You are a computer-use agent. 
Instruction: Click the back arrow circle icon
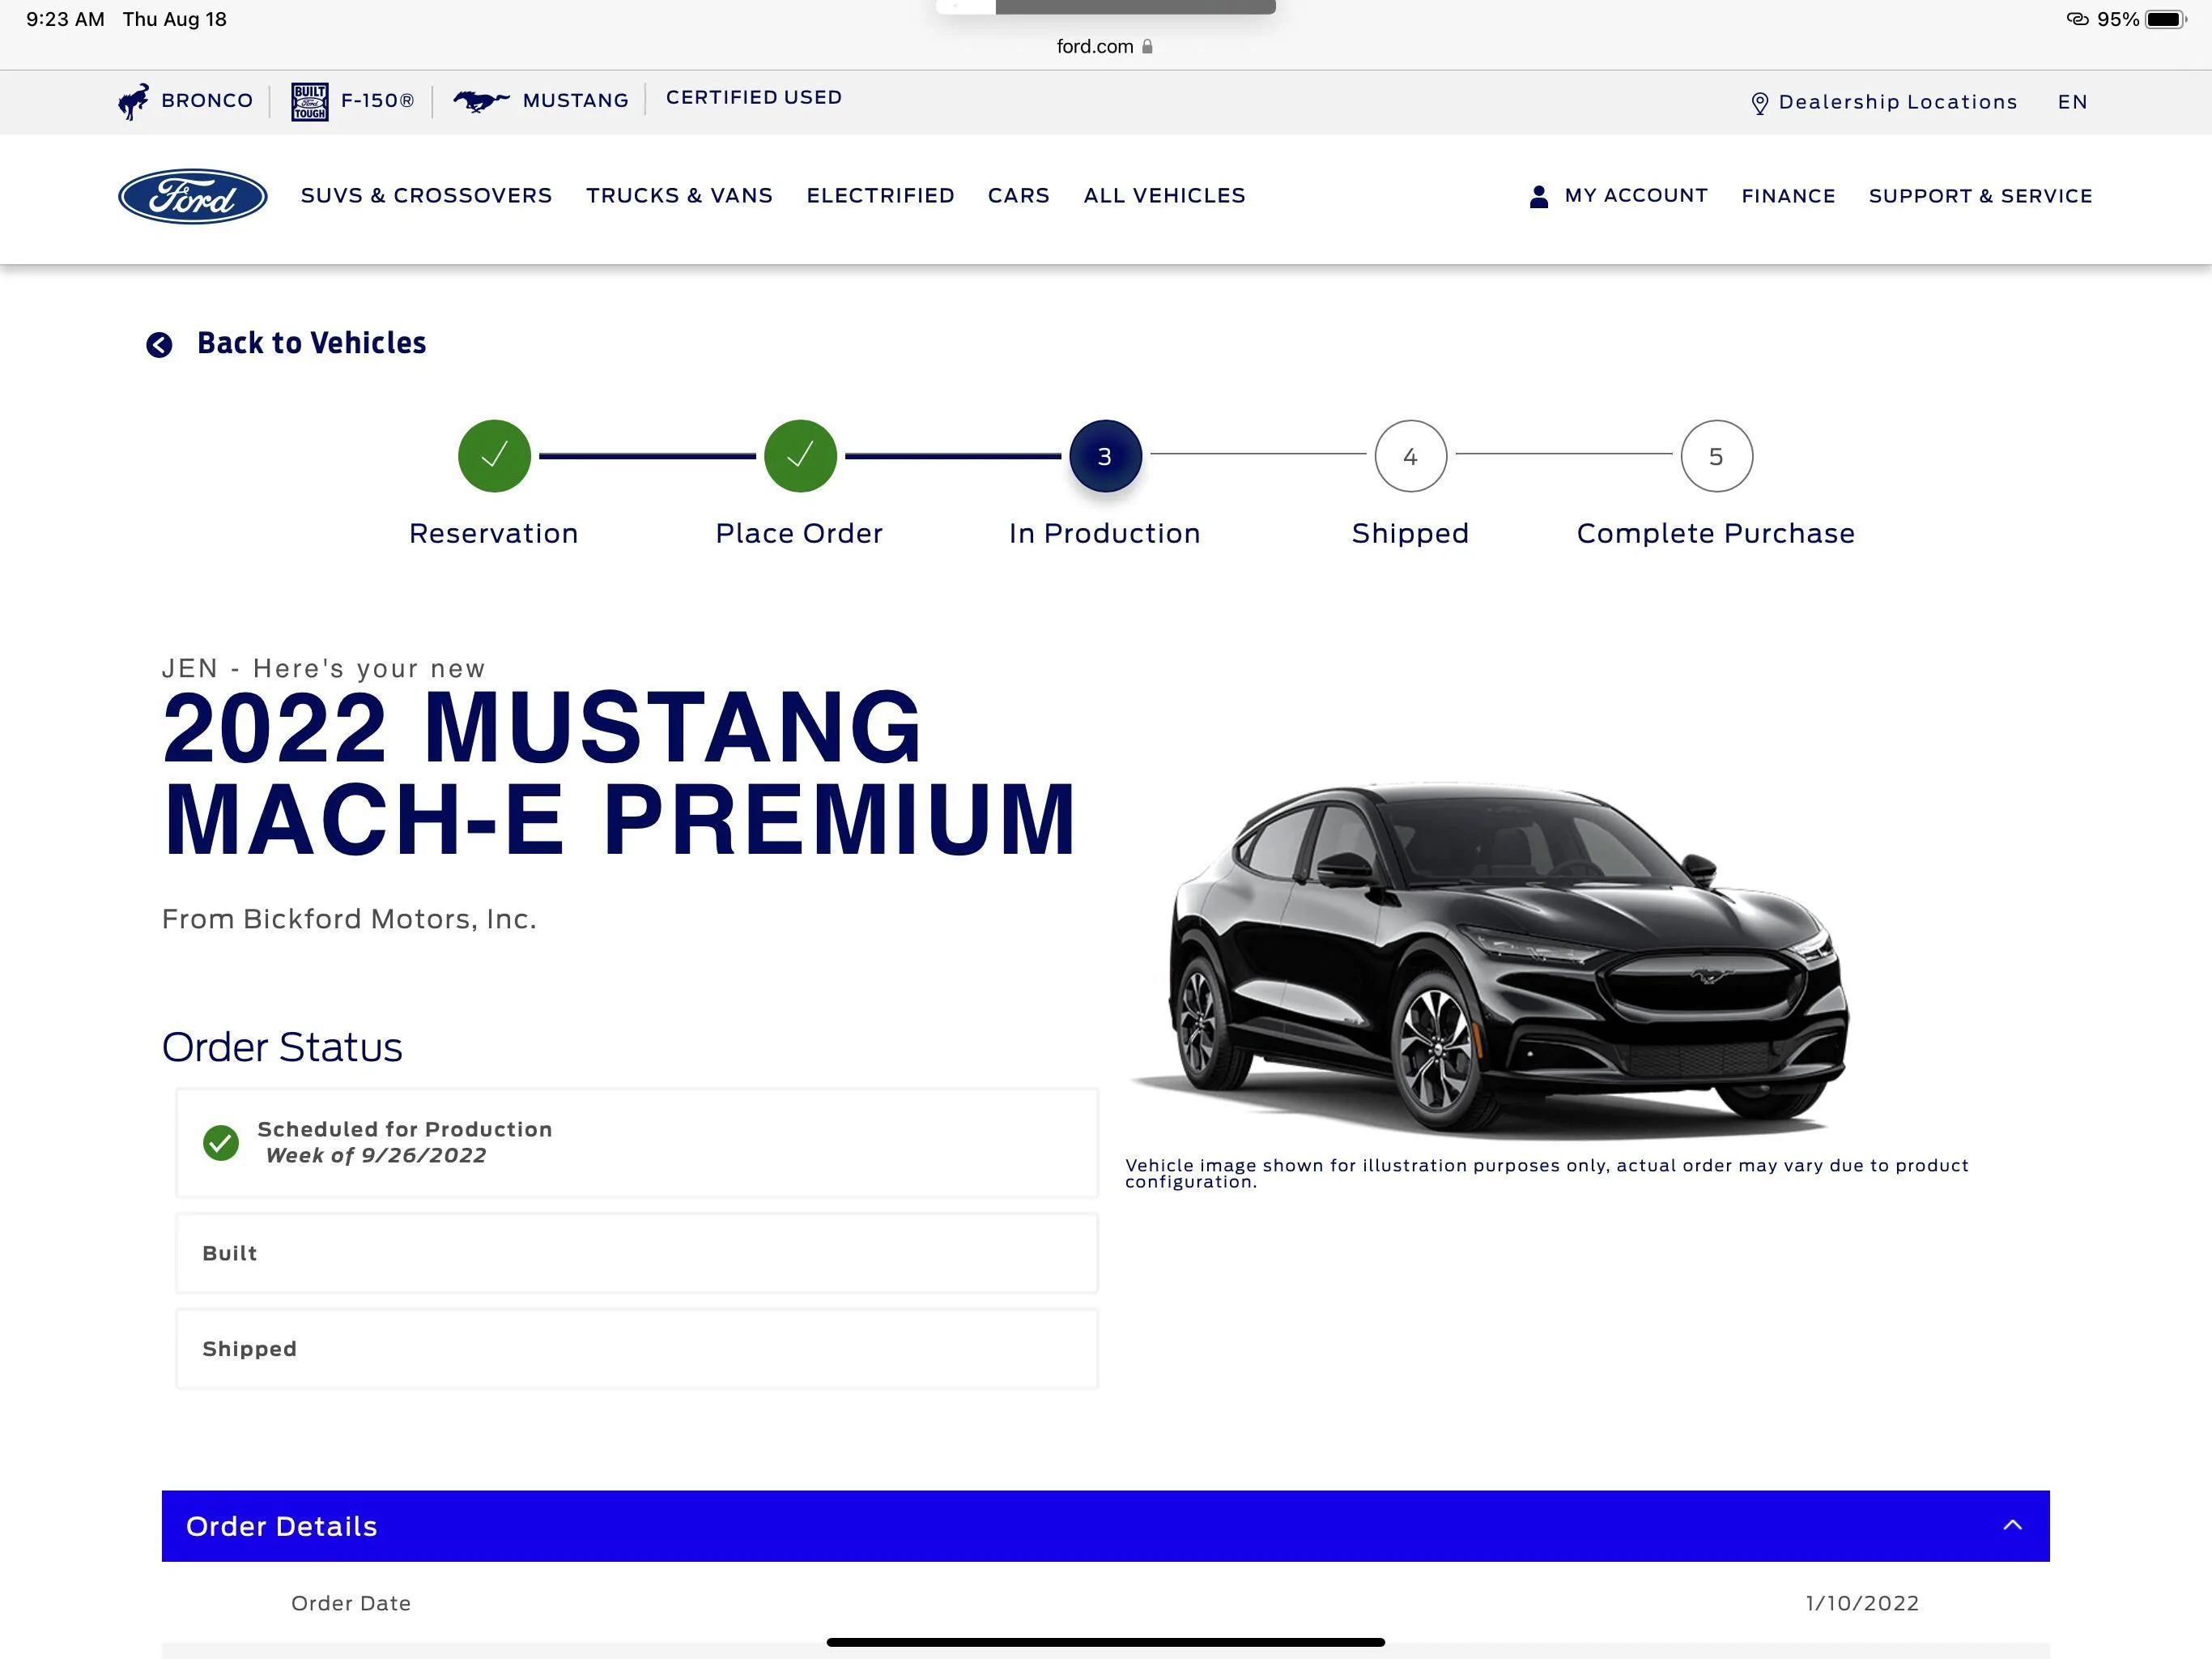159,344
